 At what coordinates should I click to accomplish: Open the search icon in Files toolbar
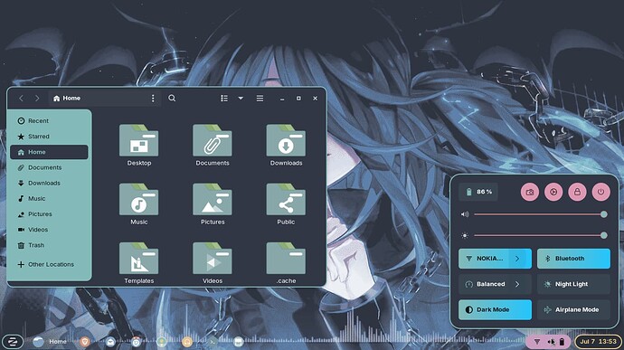172,98
